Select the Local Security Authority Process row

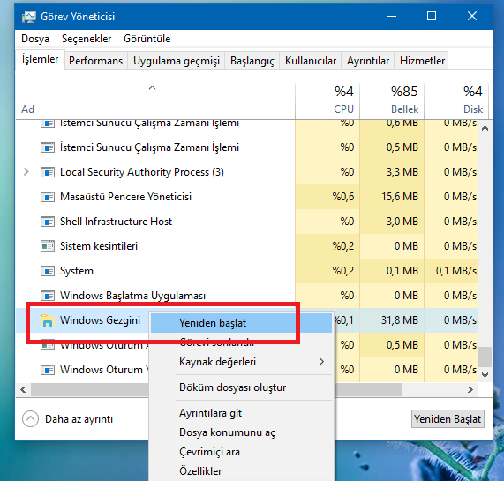coord(247,173)
